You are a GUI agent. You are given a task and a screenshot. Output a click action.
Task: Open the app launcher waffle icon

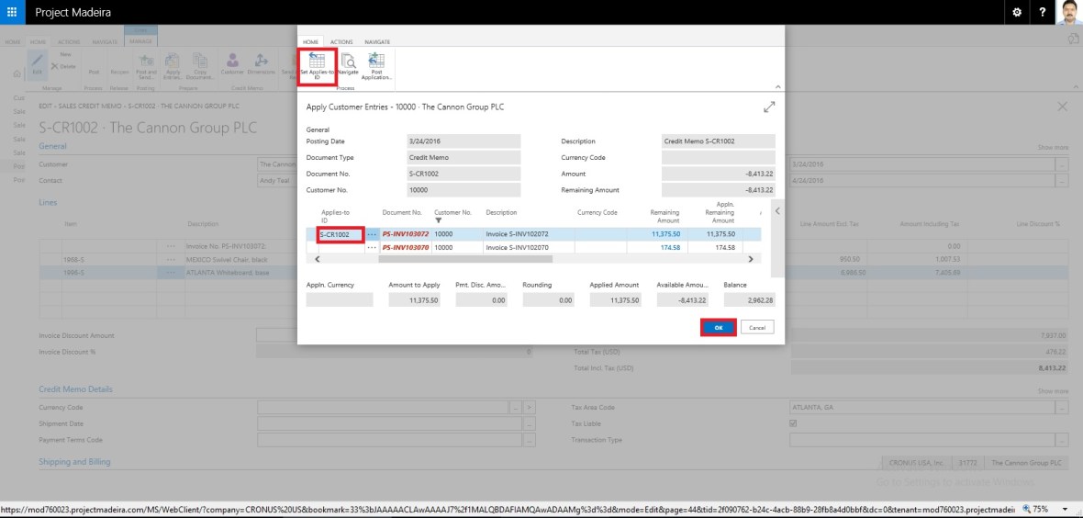point(13,13)
